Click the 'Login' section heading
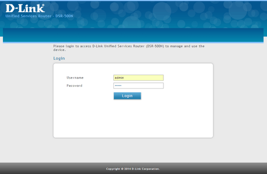This screenshot has width=267, height=174. (x=59, y=58)
